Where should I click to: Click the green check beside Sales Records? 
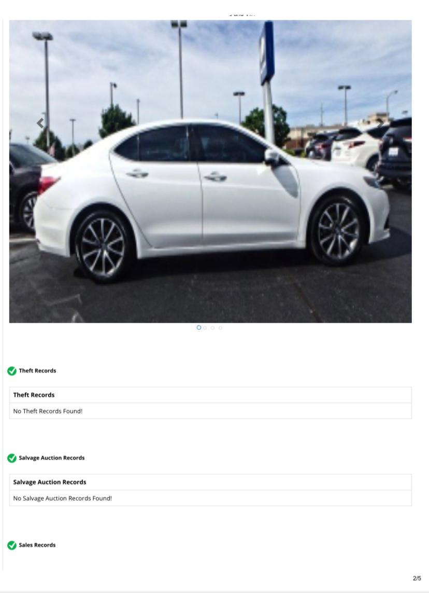[x=12, y=545]
